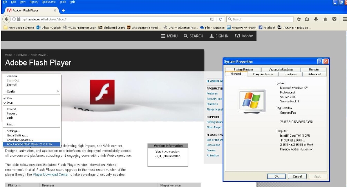Select Show All from context menu
Viewport: 347px width, 187px height.
pyautogui.click(x=31, y=85)
